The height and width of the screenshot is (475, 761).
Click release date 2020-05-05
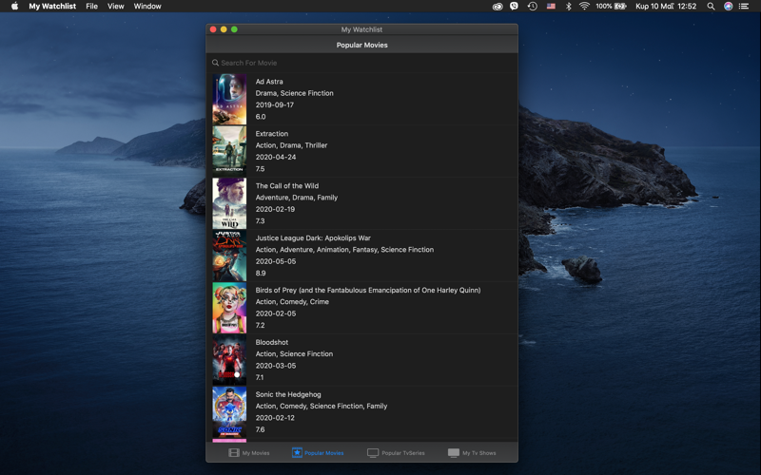276,261
